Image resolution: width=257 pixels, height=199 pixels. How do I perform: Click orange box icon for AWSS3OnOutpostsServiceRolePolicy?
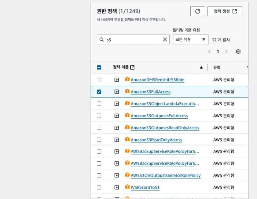click(x=127, y=175)
